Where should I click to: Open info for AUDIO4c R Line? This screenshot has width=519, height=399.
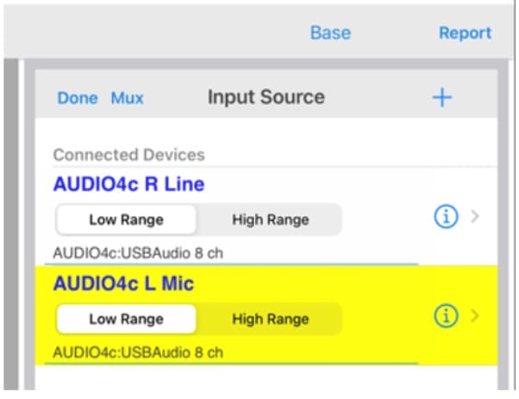coord(445,218)
